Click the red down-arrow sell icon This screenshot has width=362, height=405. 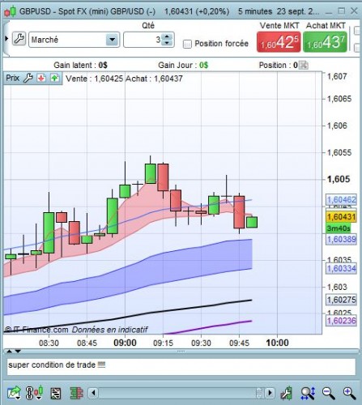41,79
